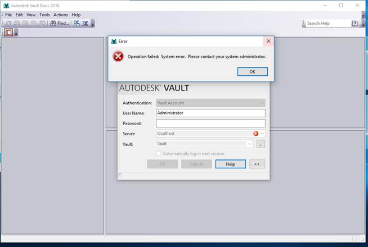Open overflow arrow beside Log Out icon
Screen dimensions: 368x247
93,24
